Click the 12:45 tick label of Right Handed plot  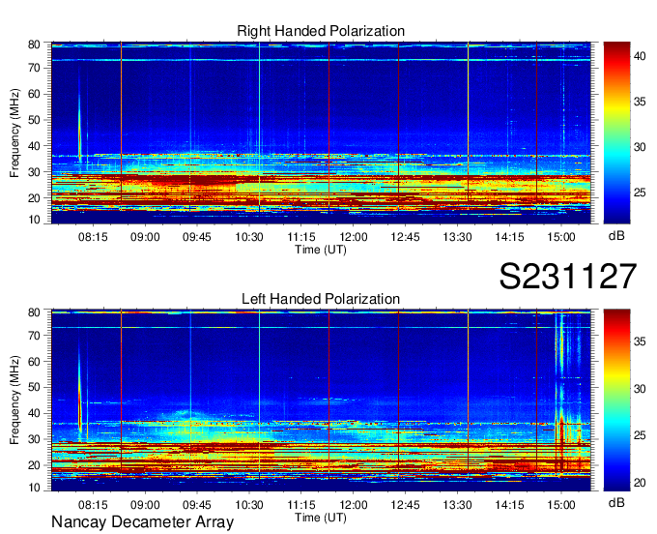(x=405, y=237)
